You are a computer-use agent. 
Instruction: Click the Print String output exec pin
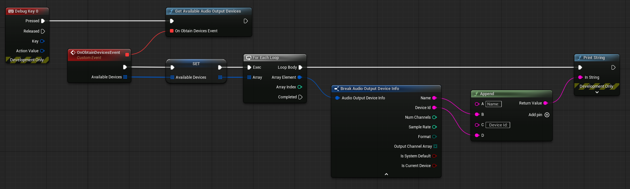613,67
